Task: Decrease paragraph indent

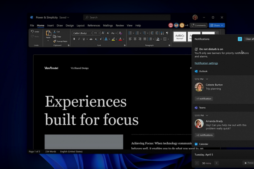Action: tap(152, 33)
